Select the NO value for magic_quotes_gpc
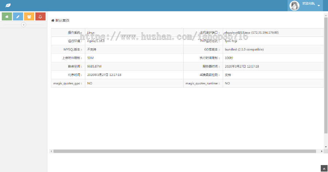This screenshot has width=328, height=172. pyautogui.click(x=90, y=83)
